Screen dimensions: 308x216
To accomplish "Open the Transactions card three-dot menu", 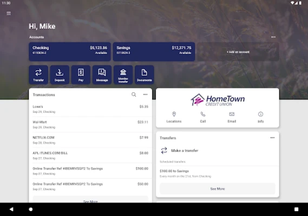I will (146, 94).
